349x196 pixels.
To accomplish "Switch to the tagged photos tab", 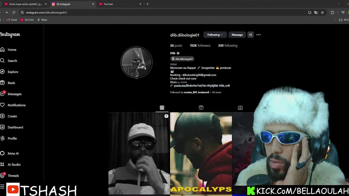I will [x=240, y=108].
